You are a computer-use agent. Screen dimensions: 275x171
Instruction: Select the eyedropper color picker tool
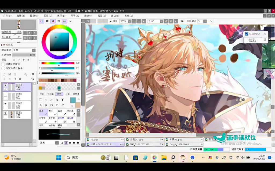(63, 105)
